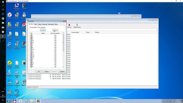Select the tar file type row
Viewport: 183px width, 103px height.
tap(46, 51)
